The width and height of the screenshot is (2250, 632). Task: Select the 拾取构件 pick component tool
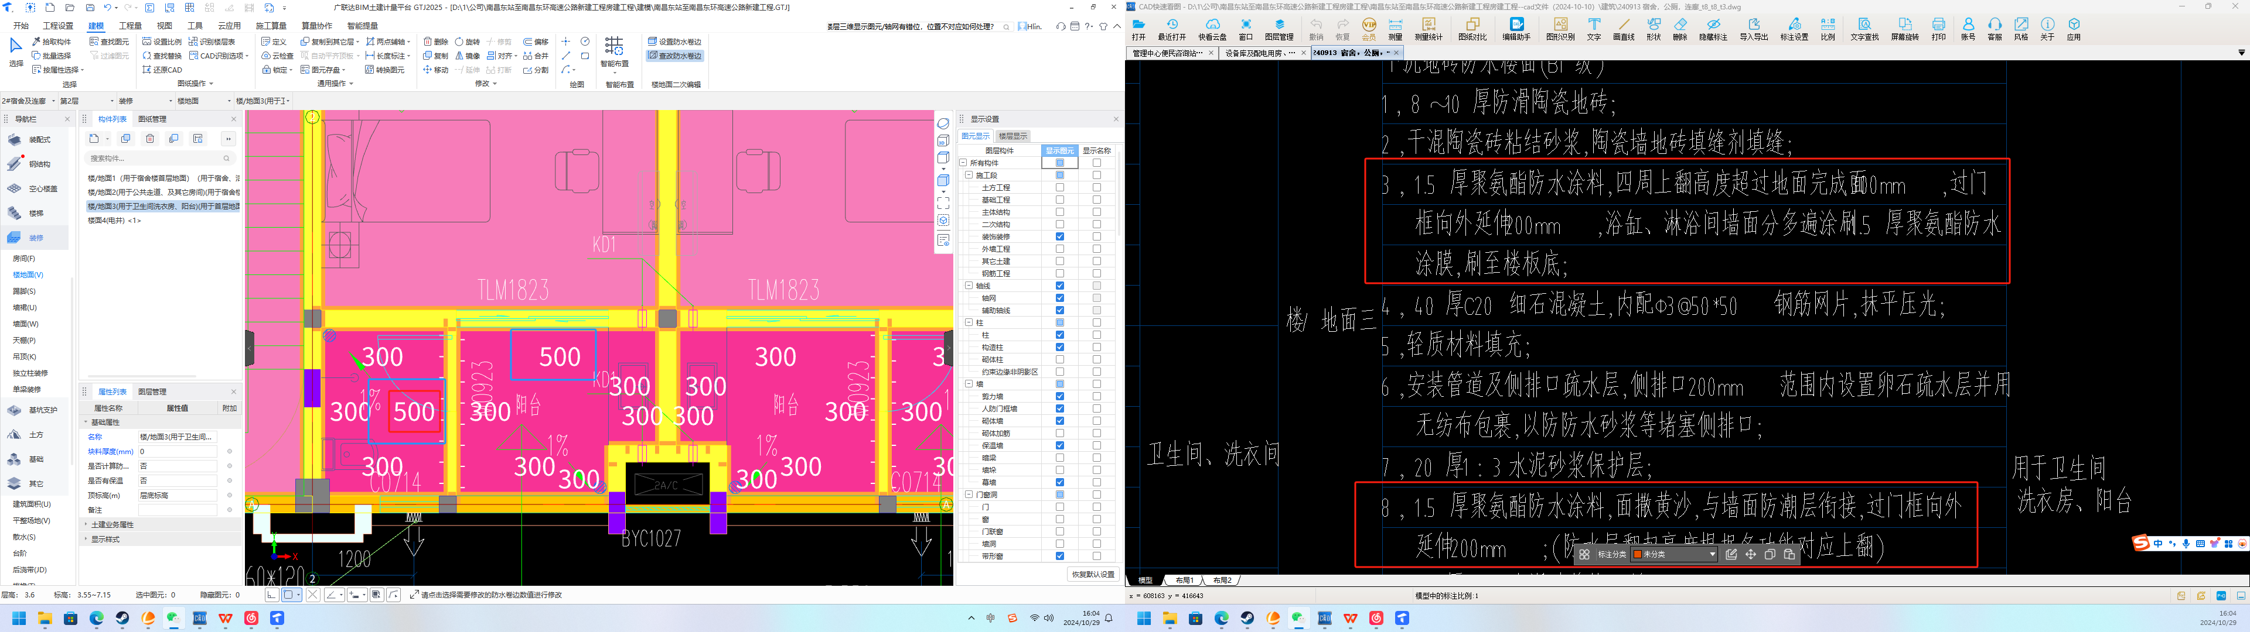[x=52, y=42]
